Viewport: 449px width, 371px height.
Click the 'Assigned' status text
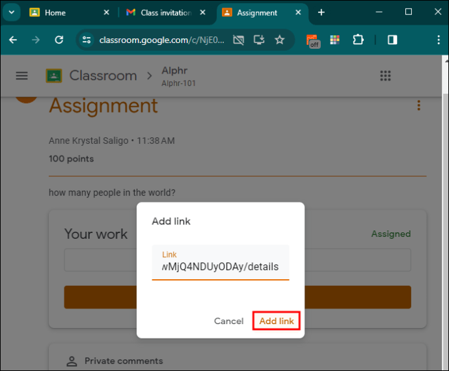(391, 234)
